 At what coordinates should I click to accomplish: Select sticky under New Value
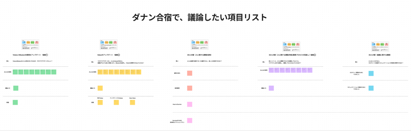(x=132, y=102)
